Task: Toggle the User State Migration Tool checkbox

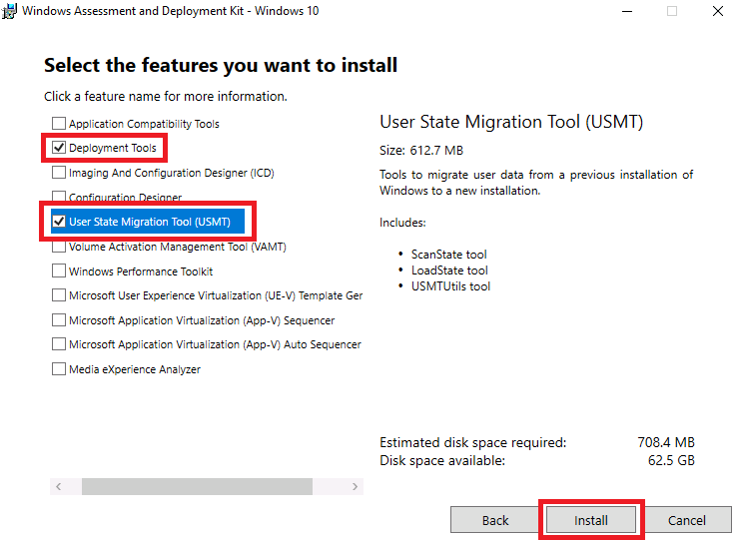Action: pos(59,222)
